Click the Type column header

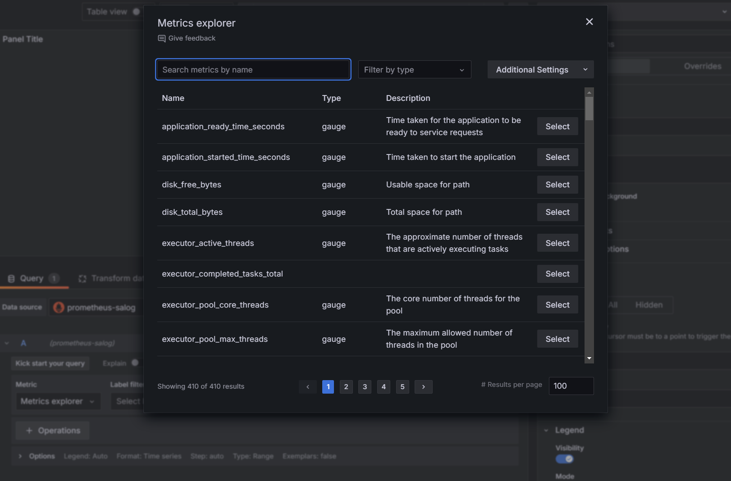tap(331, 98)
